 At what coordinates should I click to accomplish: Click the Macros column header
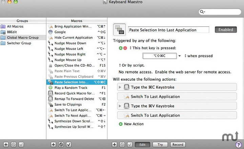coord(77,21)
